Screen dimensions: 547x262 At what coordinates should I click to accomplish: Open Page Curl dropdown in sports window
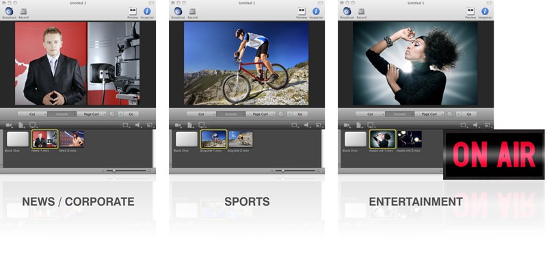coord(261,114)
